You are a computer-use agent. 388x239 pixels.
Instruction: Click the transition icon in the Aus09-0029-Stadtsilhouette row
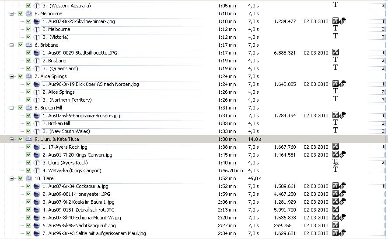pyautogui.click(x=336, y=53)
